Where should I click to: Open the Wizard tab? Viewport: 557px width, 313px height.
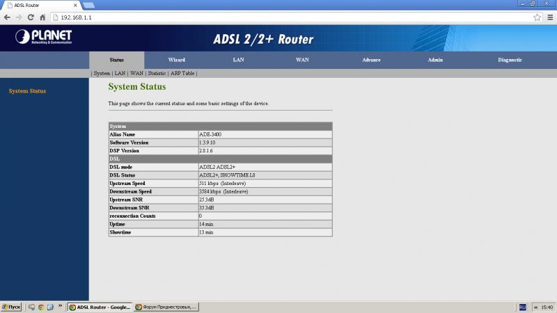click(177, 60)
